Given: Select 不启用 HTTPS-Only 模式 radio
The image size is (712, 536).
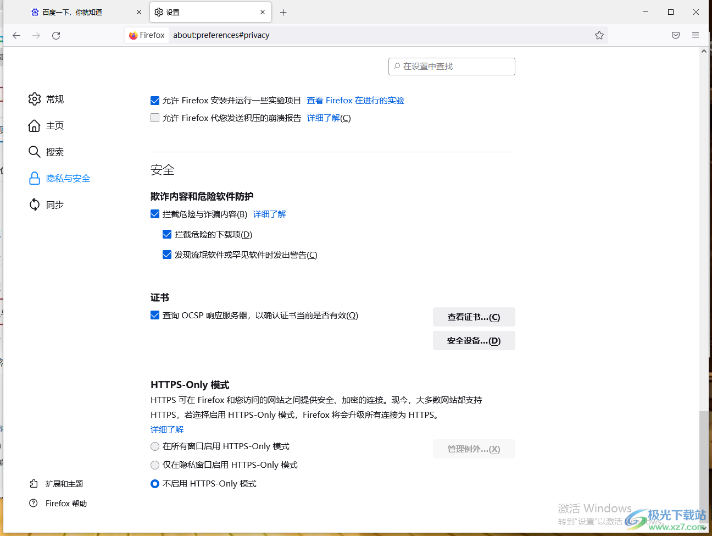Looking at the screenshot, I should point(155,484).
